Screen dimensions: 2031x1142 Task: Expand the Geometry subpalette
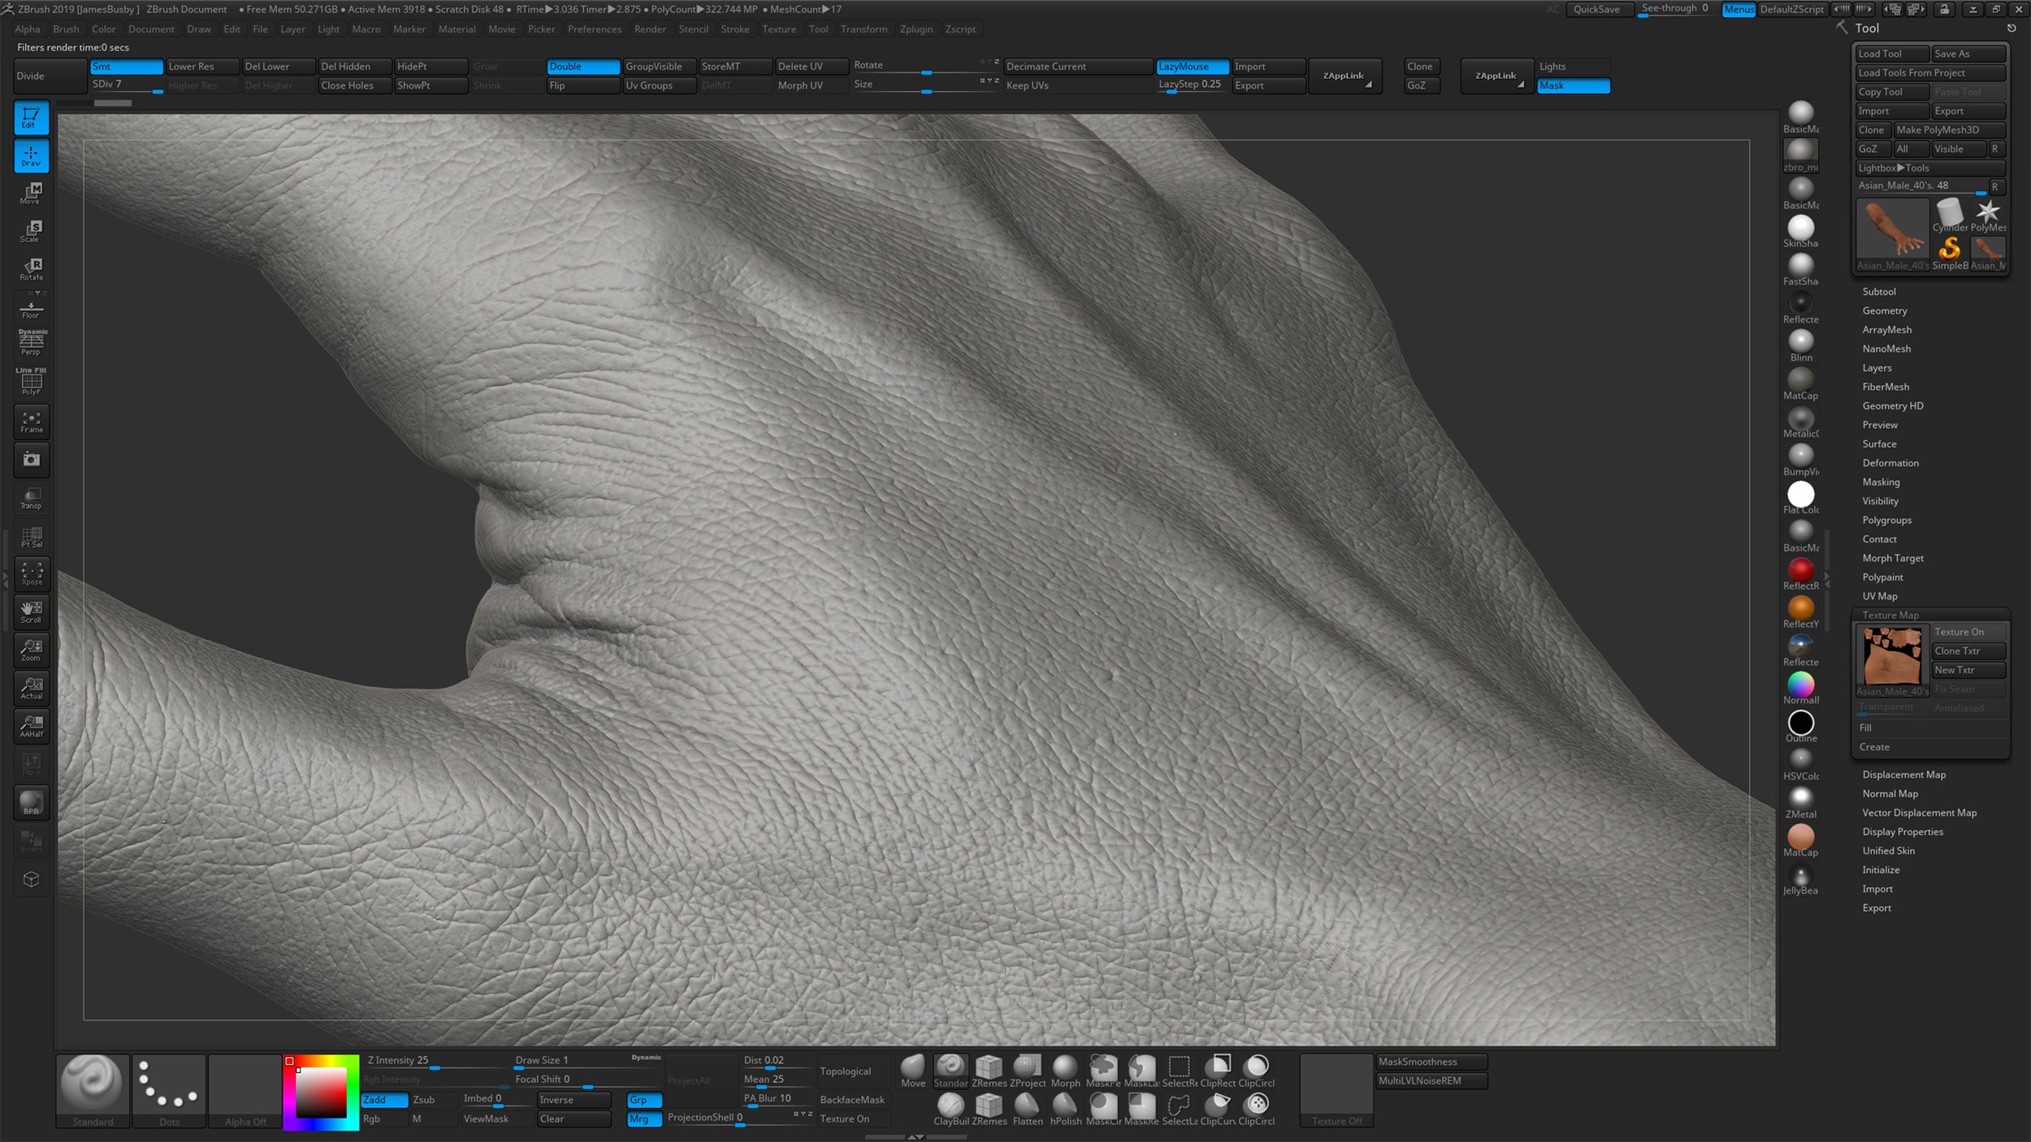pos(1885,310)
